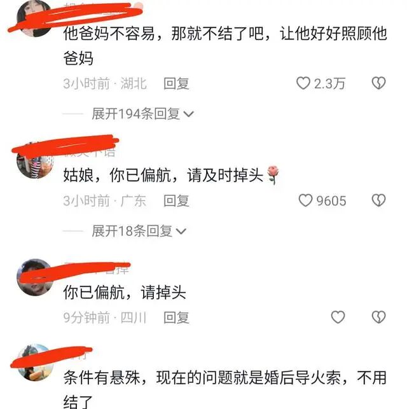Dislike the Hubei comment via broken heart
This screenshot has width=407, height=409.
click(378, 83)
